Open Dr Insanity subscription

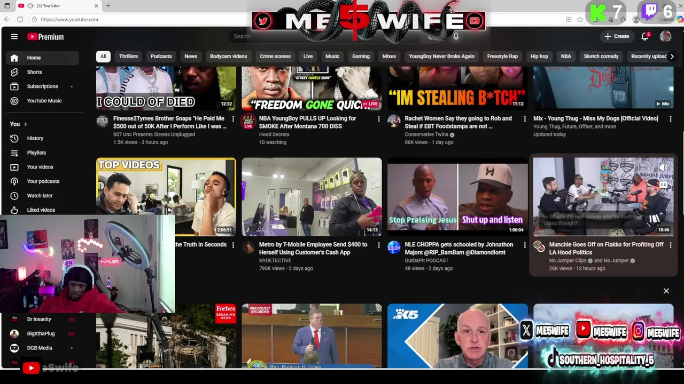[42, 319]
